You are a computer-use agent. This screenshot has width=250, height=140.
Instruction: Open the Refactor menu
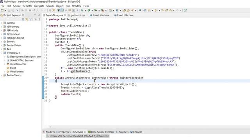27,6
